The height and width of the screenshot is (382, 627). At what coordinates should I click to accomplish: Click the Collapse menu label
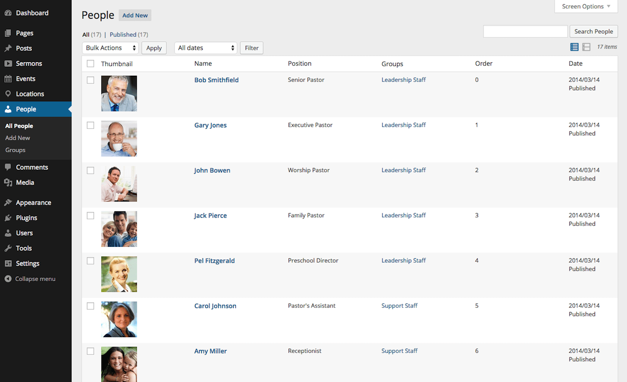pos(35,279)
